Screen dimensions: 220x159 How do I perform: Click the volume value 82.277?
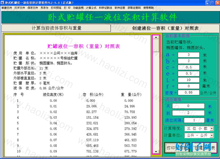91,112
